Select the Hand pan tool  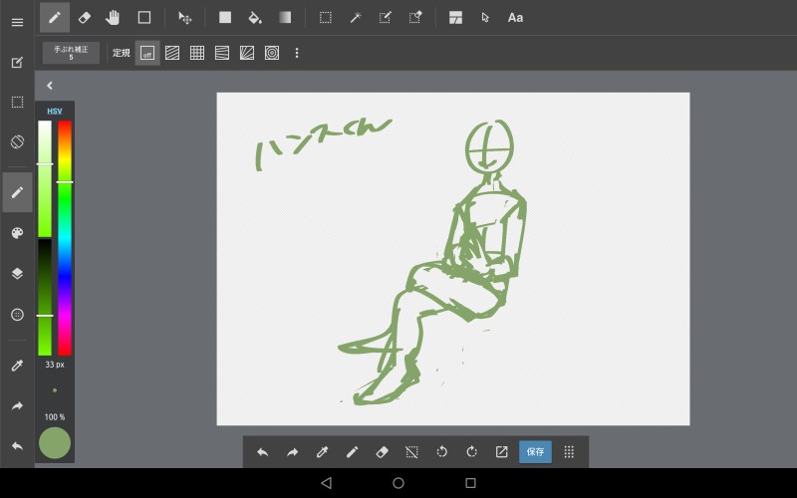(x=113, y=17)
